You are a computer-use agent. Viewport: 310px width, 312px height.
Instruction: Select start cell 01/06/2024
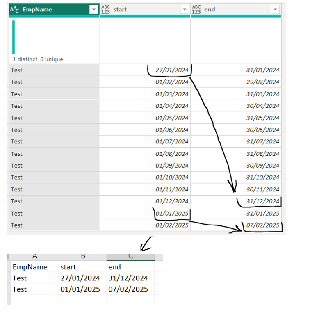pyautogui.click(x=145, y=130)
